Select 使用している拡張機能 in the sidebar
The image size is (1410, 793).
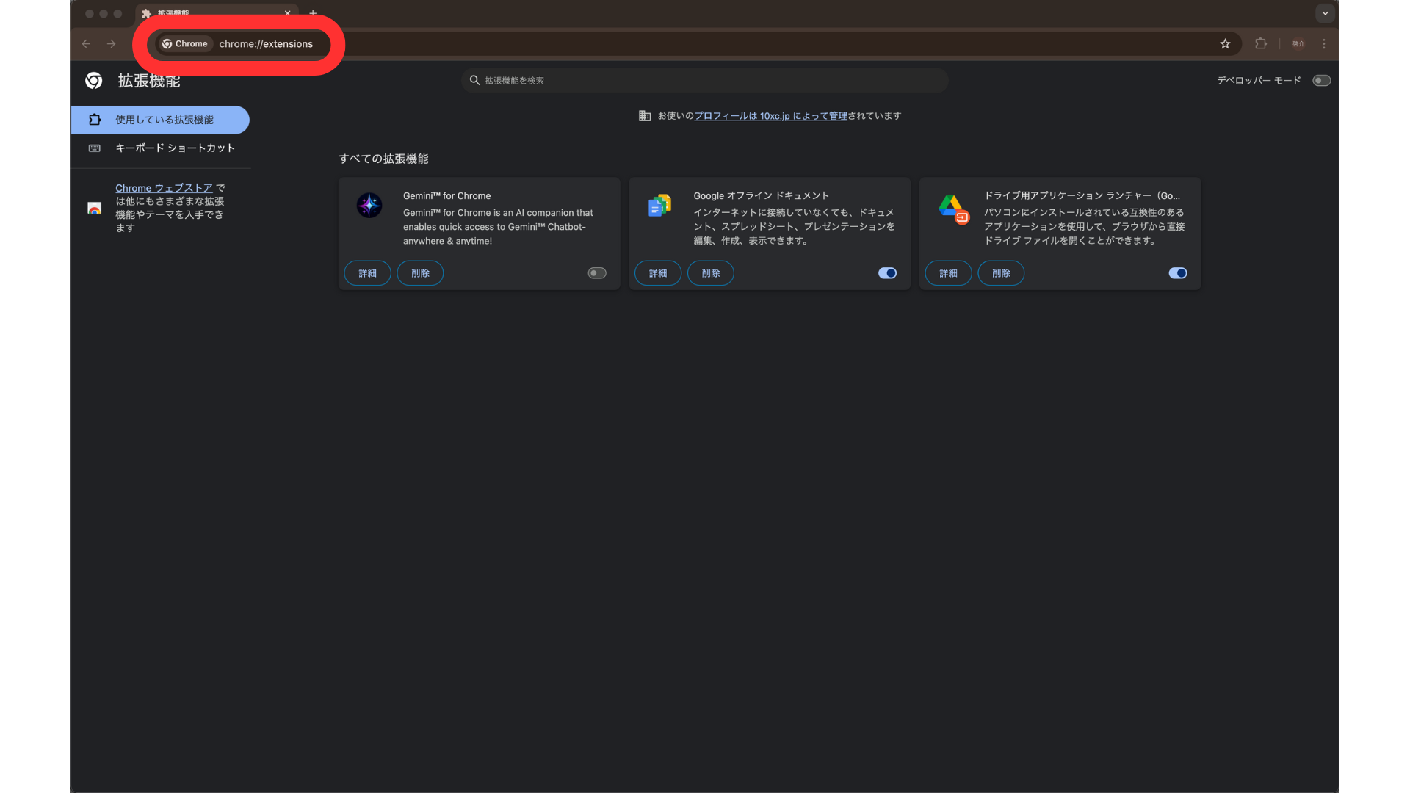[160, 120]
